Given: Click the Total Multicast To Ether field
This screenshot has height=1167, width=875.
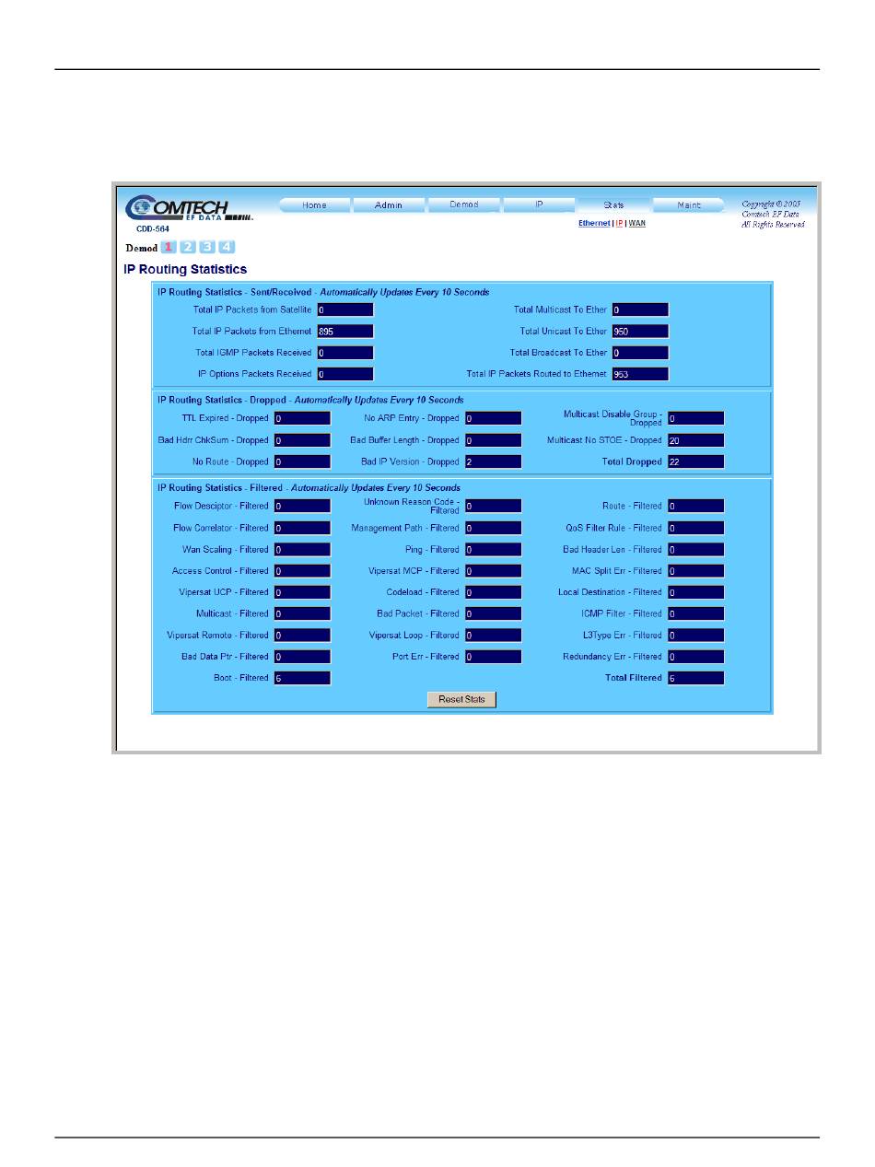Looking at the screenshot, I should [x=640, y=310].
